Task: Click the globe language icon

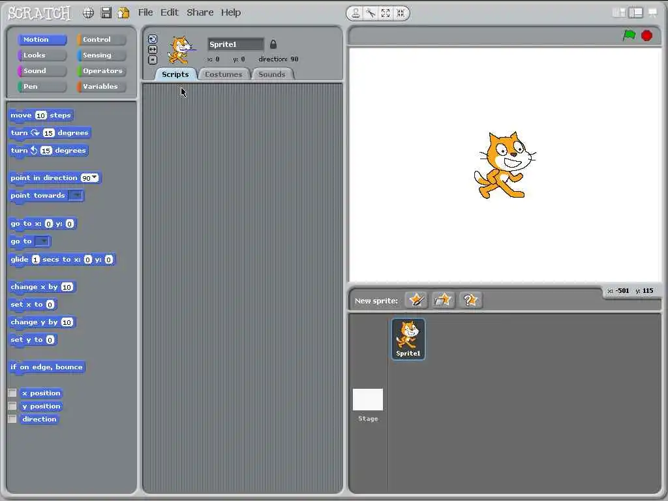Action: coord(88,13)
